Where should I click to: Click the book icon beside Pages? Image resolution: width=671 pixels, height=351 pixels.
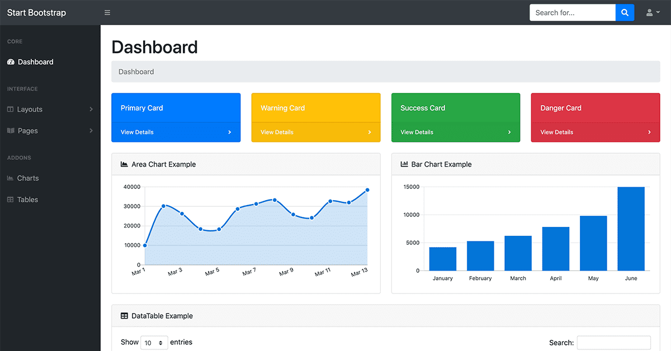click(x=10, y=130)
